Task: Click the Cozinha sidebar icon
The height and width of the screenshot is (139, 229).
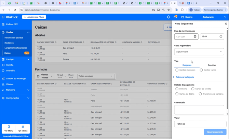Action: (x=3, y=65)
